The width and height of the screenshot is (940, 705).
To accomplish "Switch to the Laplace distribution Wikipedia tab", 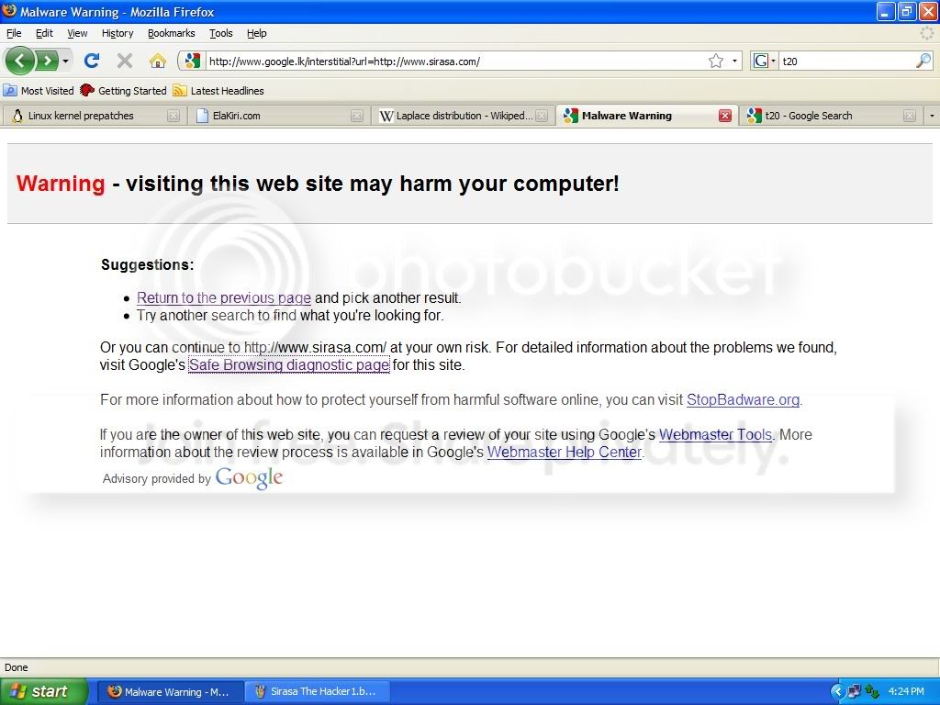I will (x=457, y=116).
